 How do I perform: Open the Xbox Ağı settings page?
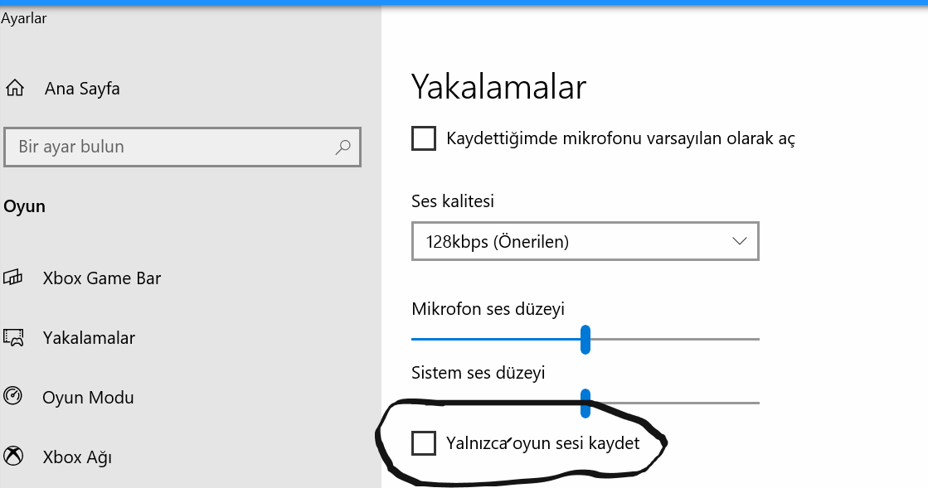(x=77, y=457)
